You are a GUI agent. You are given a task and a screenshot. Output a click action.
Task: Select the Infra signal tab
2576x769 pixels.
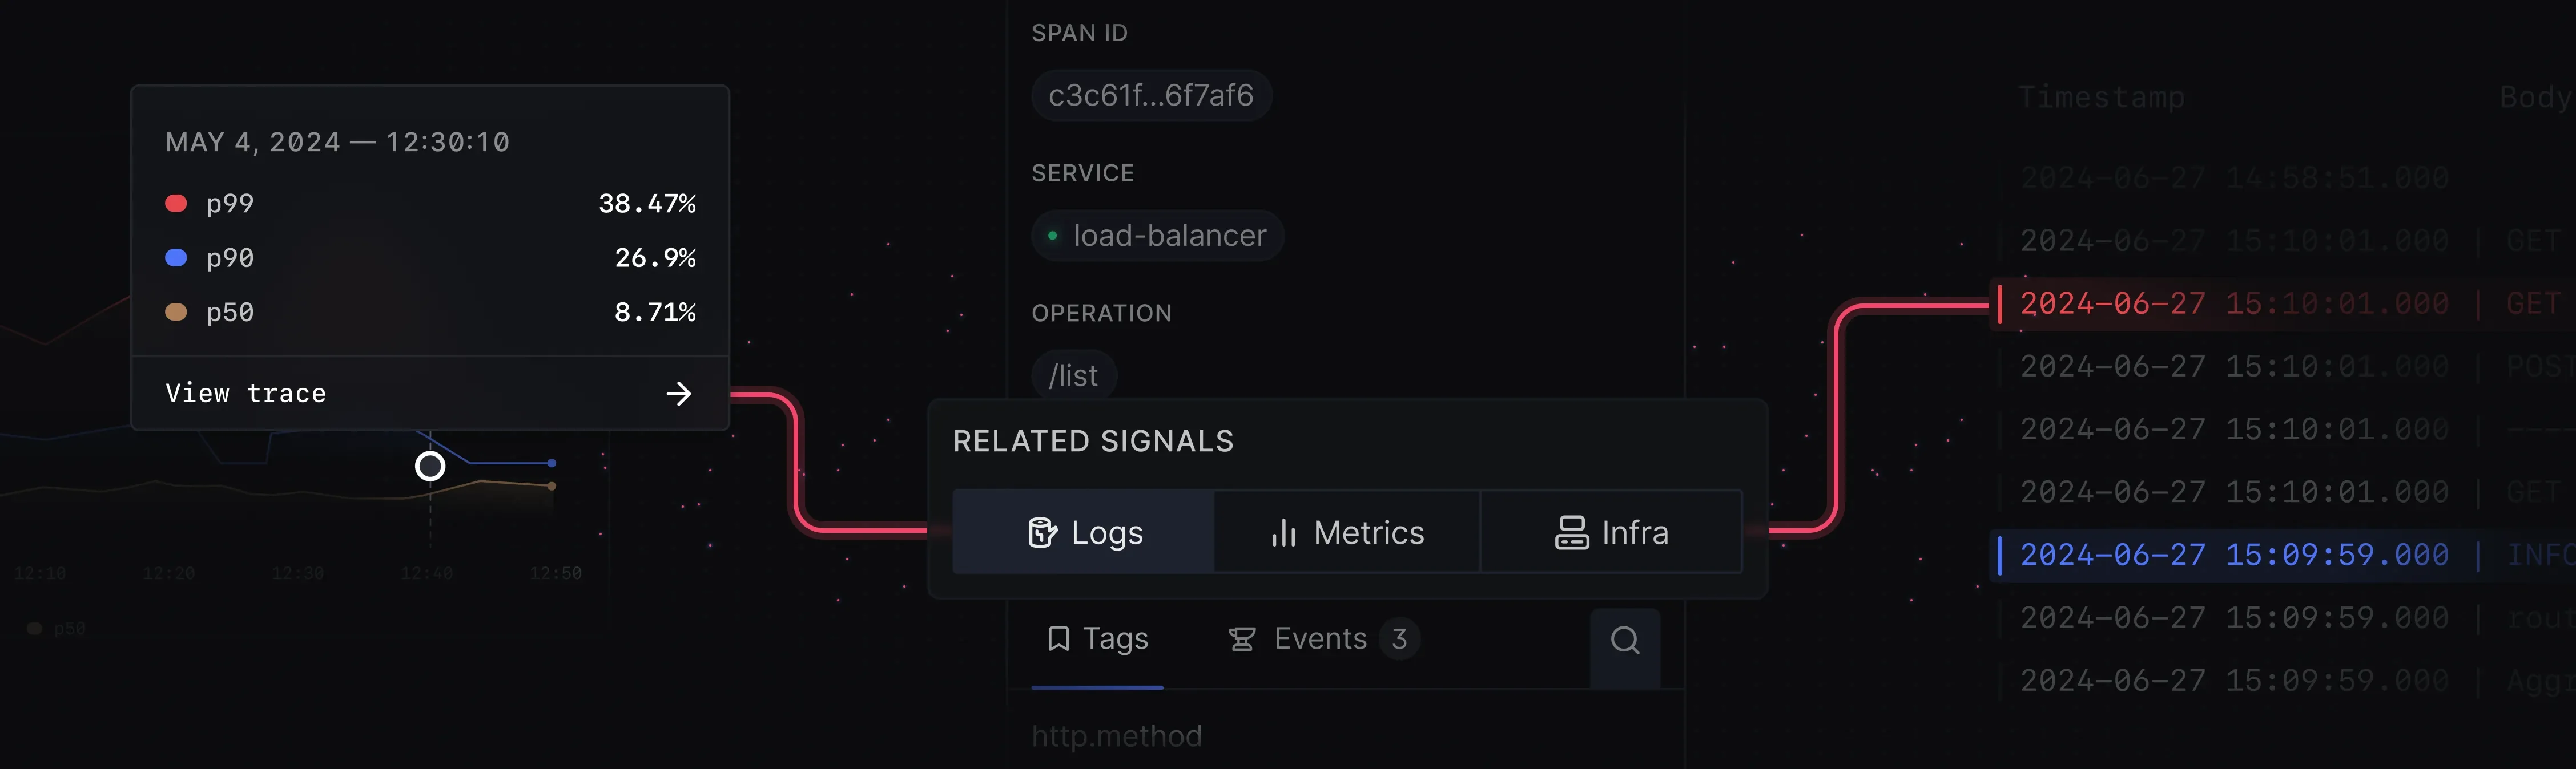[1611, 532]
